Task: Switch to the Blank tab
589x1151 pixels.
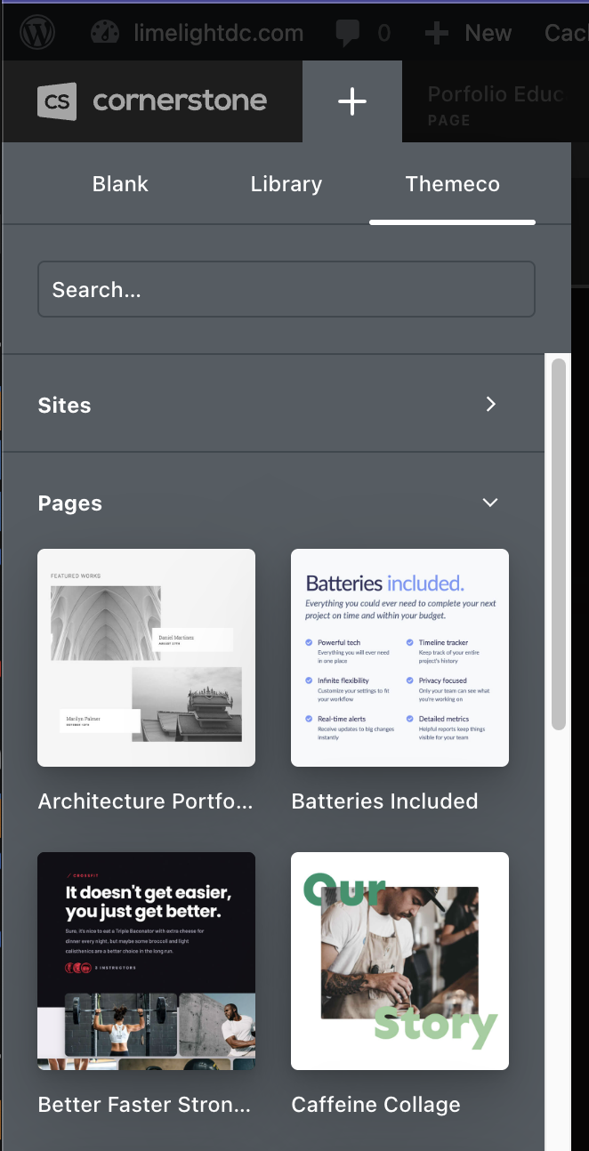Action: pos(120,184)
